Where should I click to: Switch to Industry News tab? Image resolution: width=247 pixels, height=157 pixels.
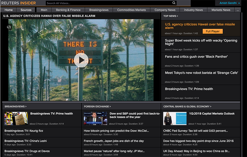pyautogui.click(x=193, y=10)
